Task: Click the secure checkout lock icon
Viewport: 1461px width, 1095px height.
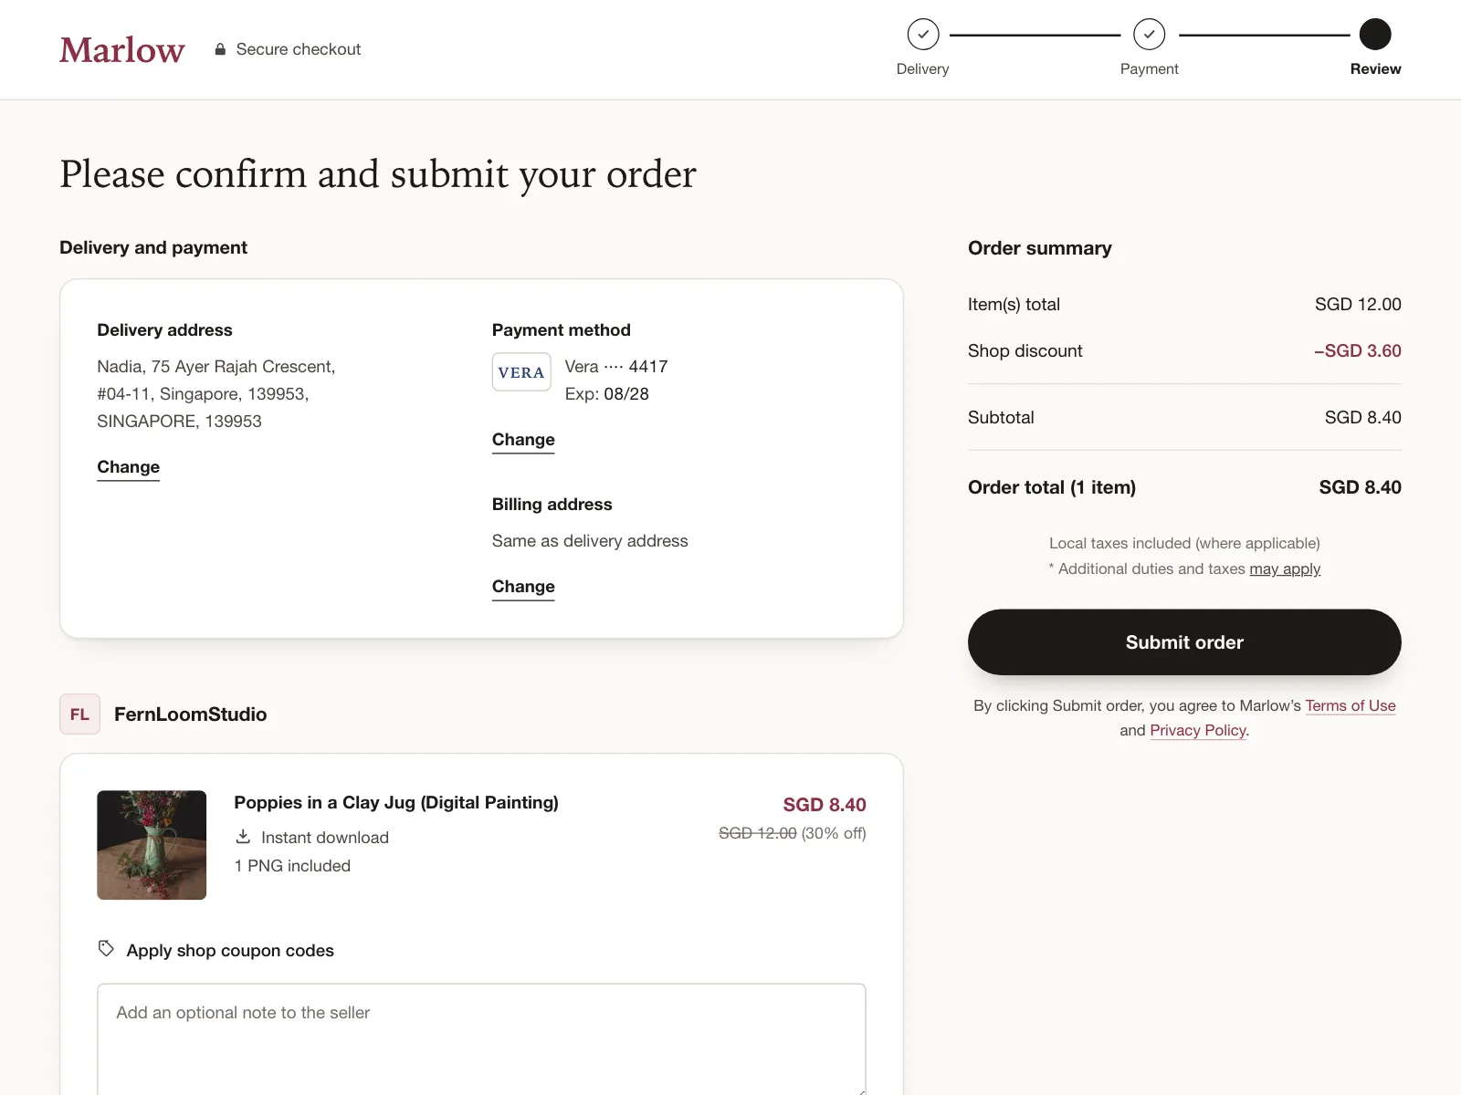Action: pos(220,49)
